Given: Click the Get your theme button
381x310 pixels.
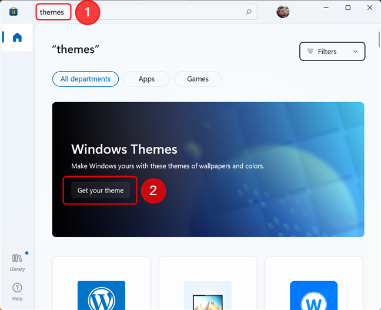Looking at the screenshot, I should click(x=101, y=190).
